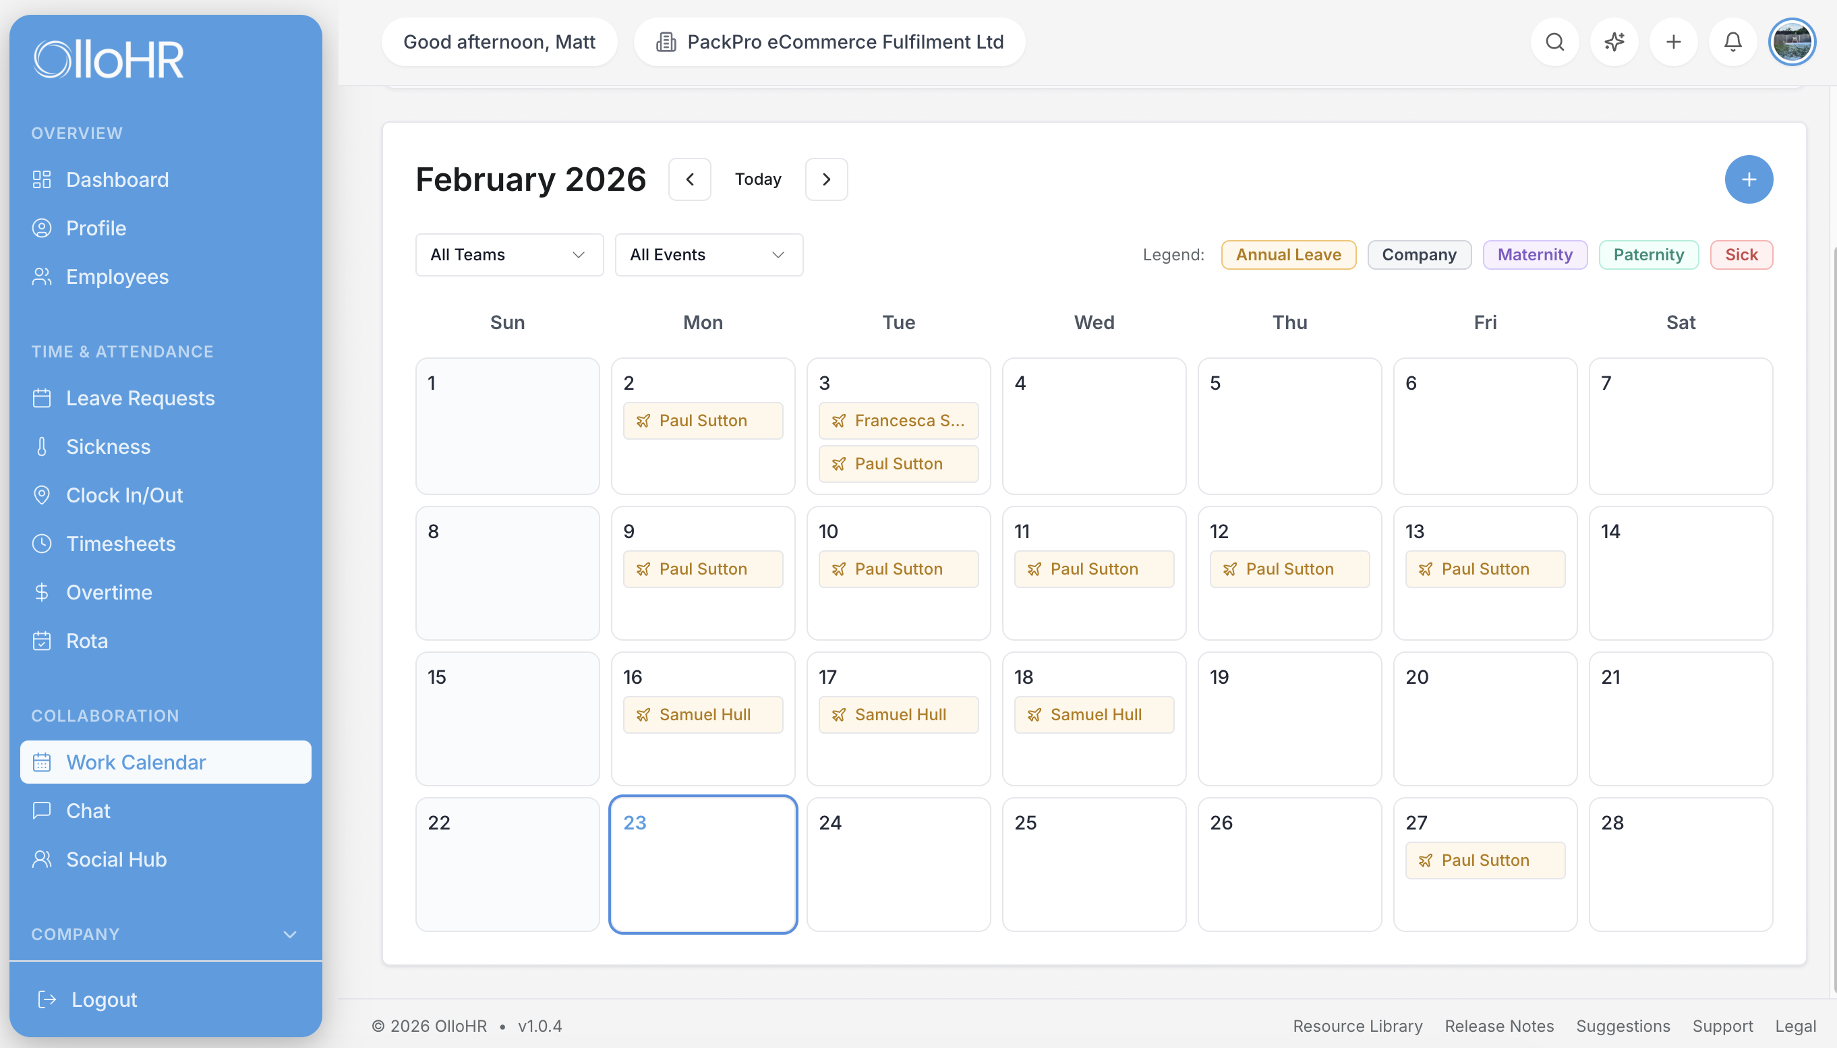This screenshot has width=1837, height=1048.
Task: Open Clock In/Out from sidebar
Action: tap(124, 495)
